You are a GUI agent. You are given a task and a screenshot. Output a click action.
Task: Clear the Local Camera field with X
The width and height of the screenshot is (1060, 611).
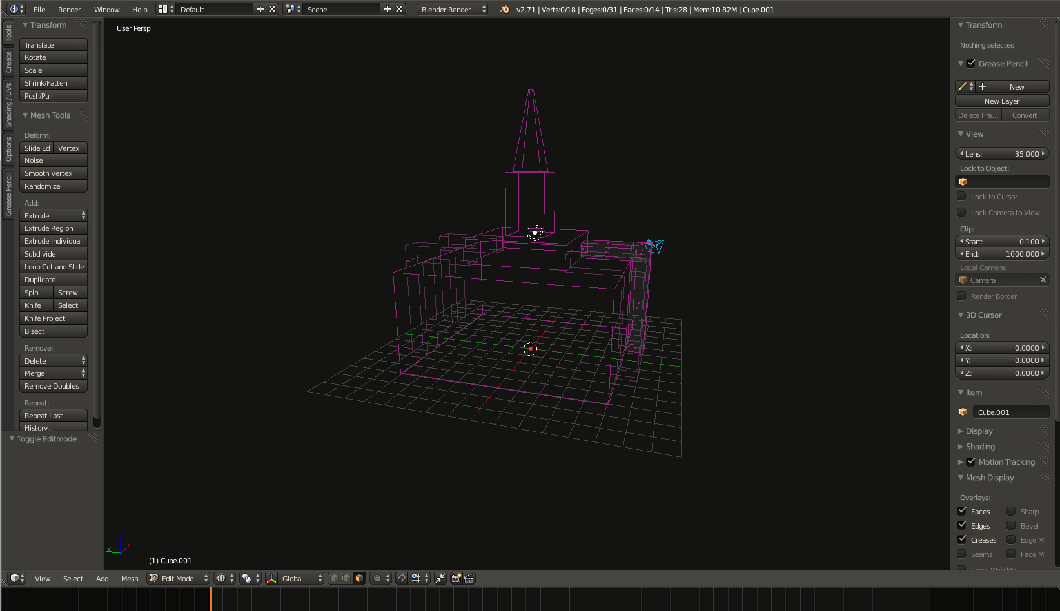[1043, 280]
